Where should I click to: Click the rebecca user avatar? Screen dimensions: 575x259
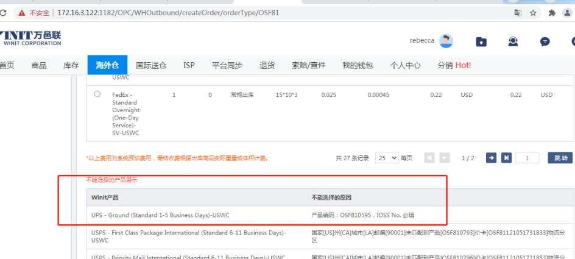[446, 41]
